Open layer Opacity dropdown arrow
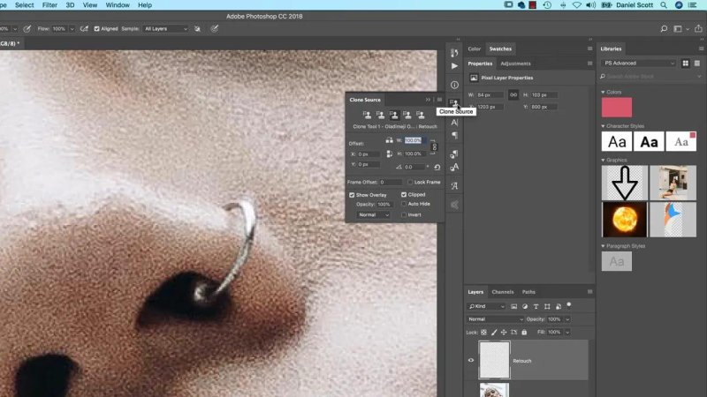 (x=567, y=319)
